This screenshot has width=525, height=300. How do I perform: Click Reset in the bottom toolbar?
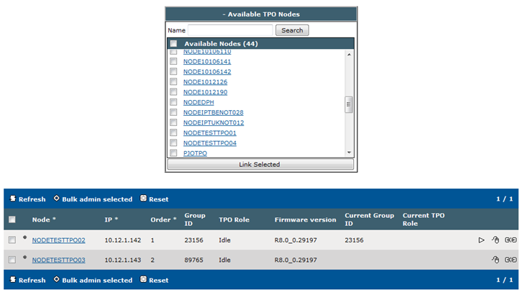click(155, 280)
